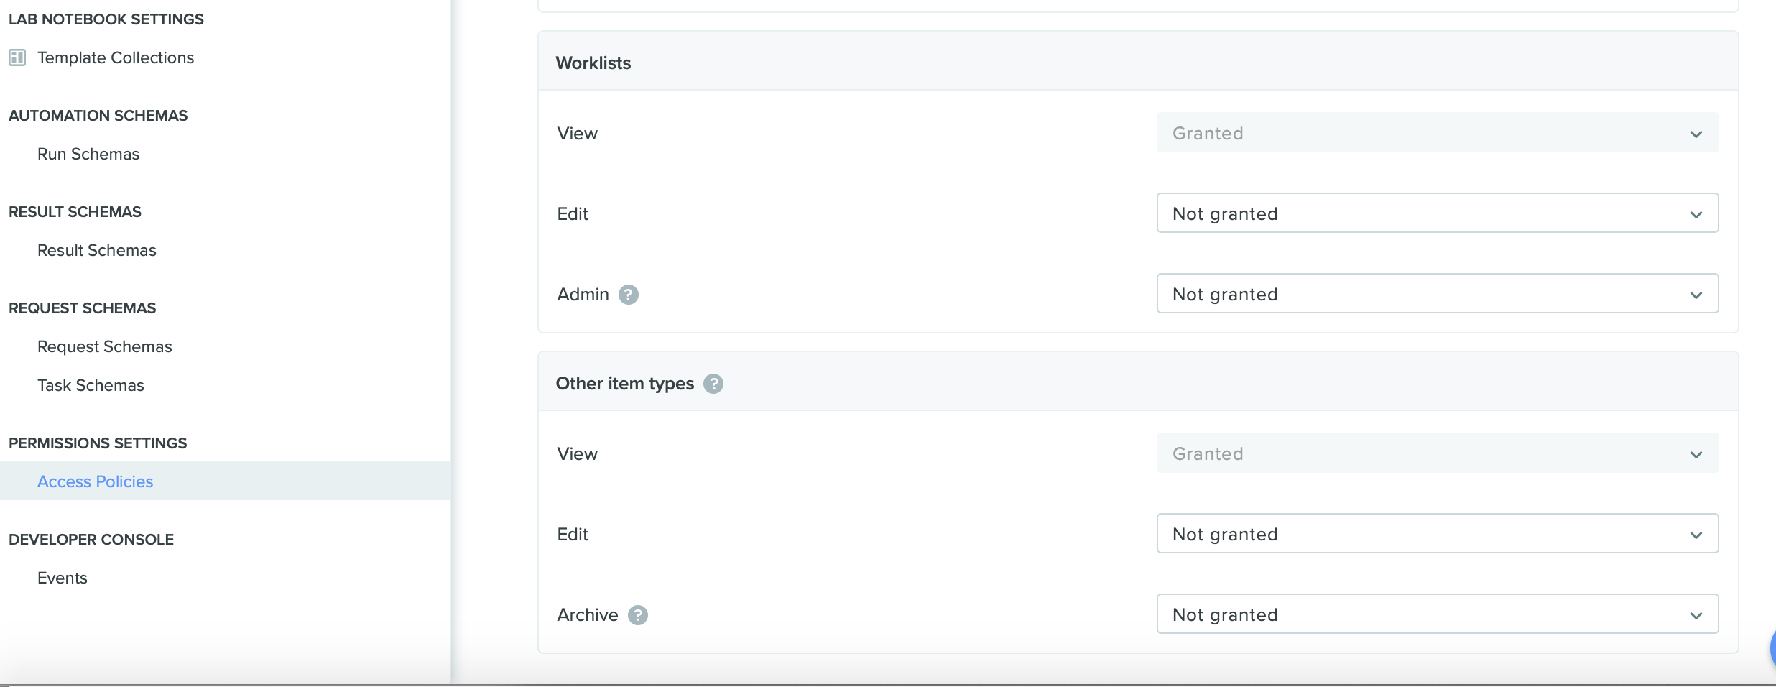Open Template Collections settings
The image size is (1776, 687).
[x=116, y=57]
